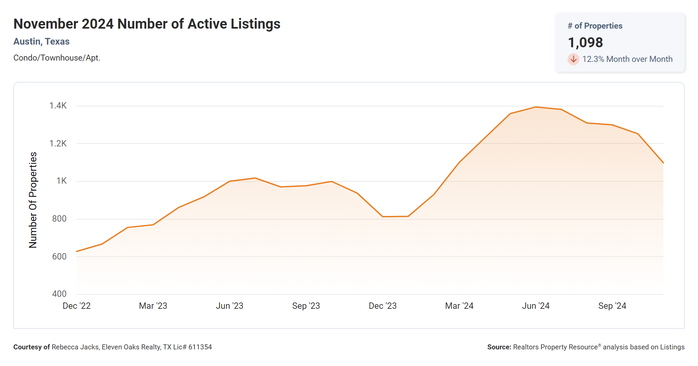Click the 12.3% Month over Month text

click(627, 59)
